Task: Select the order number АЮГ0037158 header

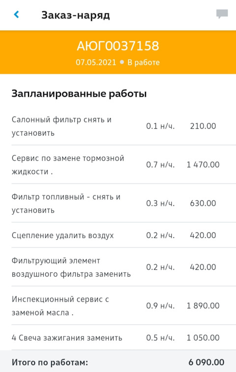Action: tap(118, 46)
